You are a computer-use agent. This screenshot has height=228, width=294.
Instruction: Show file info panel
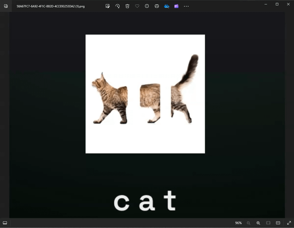[147, 6]
